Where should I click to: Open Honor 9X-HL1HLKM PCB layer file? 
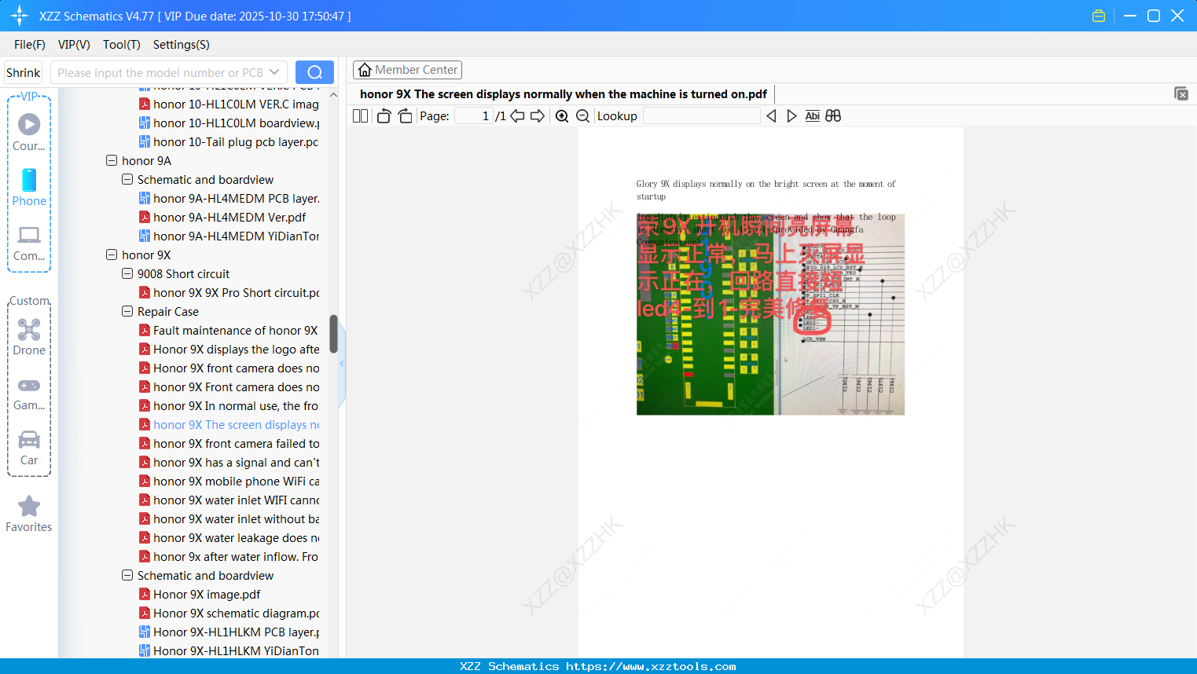229,632
